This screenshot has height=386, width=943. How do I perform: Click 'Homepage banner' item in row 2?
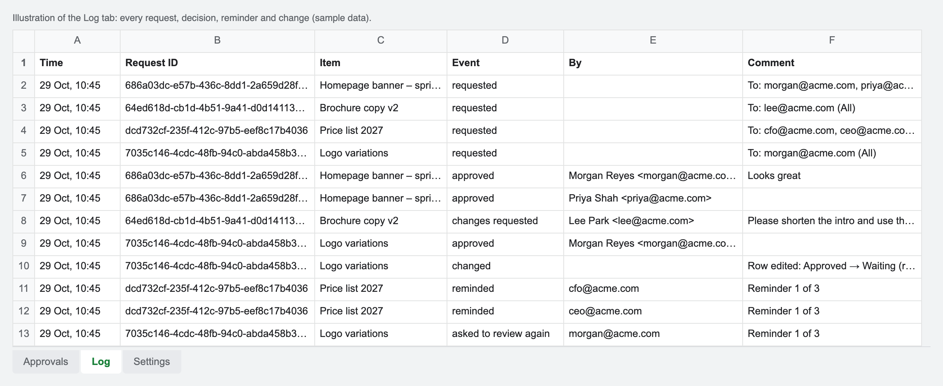coord(381,86)
